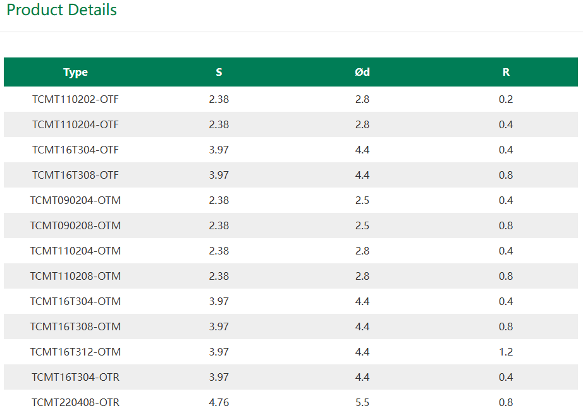Click the TCMT16T304-OTM entry
The height and width of the screenshot is (413, 583).
pos(75,301)
